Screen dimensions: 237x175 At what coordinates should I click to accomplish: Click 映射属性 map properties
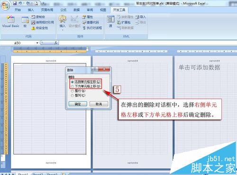coord(125,17)
